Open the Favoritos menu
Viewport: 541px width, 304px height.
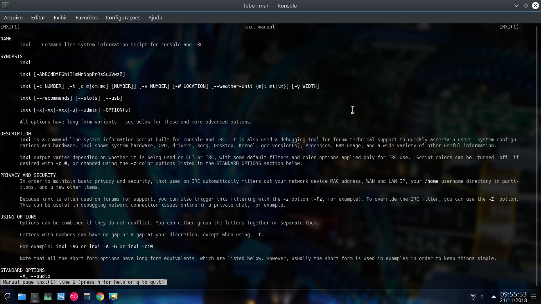tap(86, 17)
